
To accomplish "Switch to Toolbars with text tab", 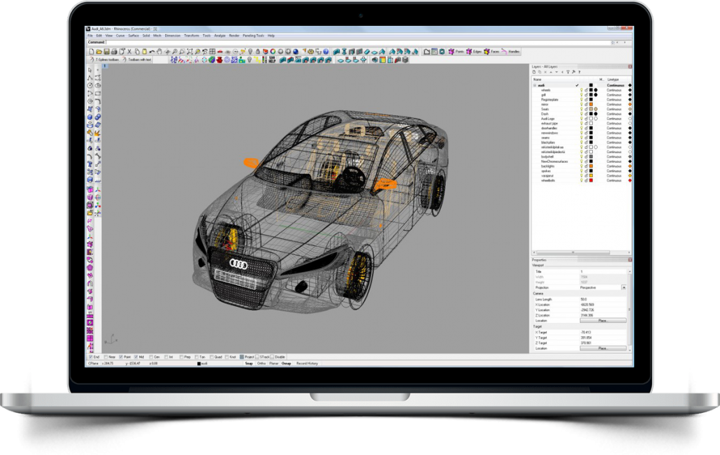I will coord(137,59).
